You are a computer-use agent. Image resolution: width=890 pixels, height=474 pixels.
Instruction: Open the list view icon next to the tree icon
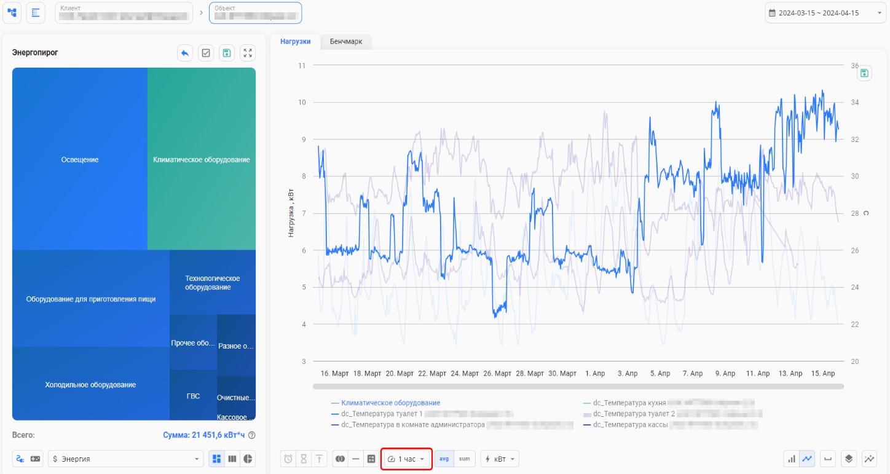click(x=36, y=12)
